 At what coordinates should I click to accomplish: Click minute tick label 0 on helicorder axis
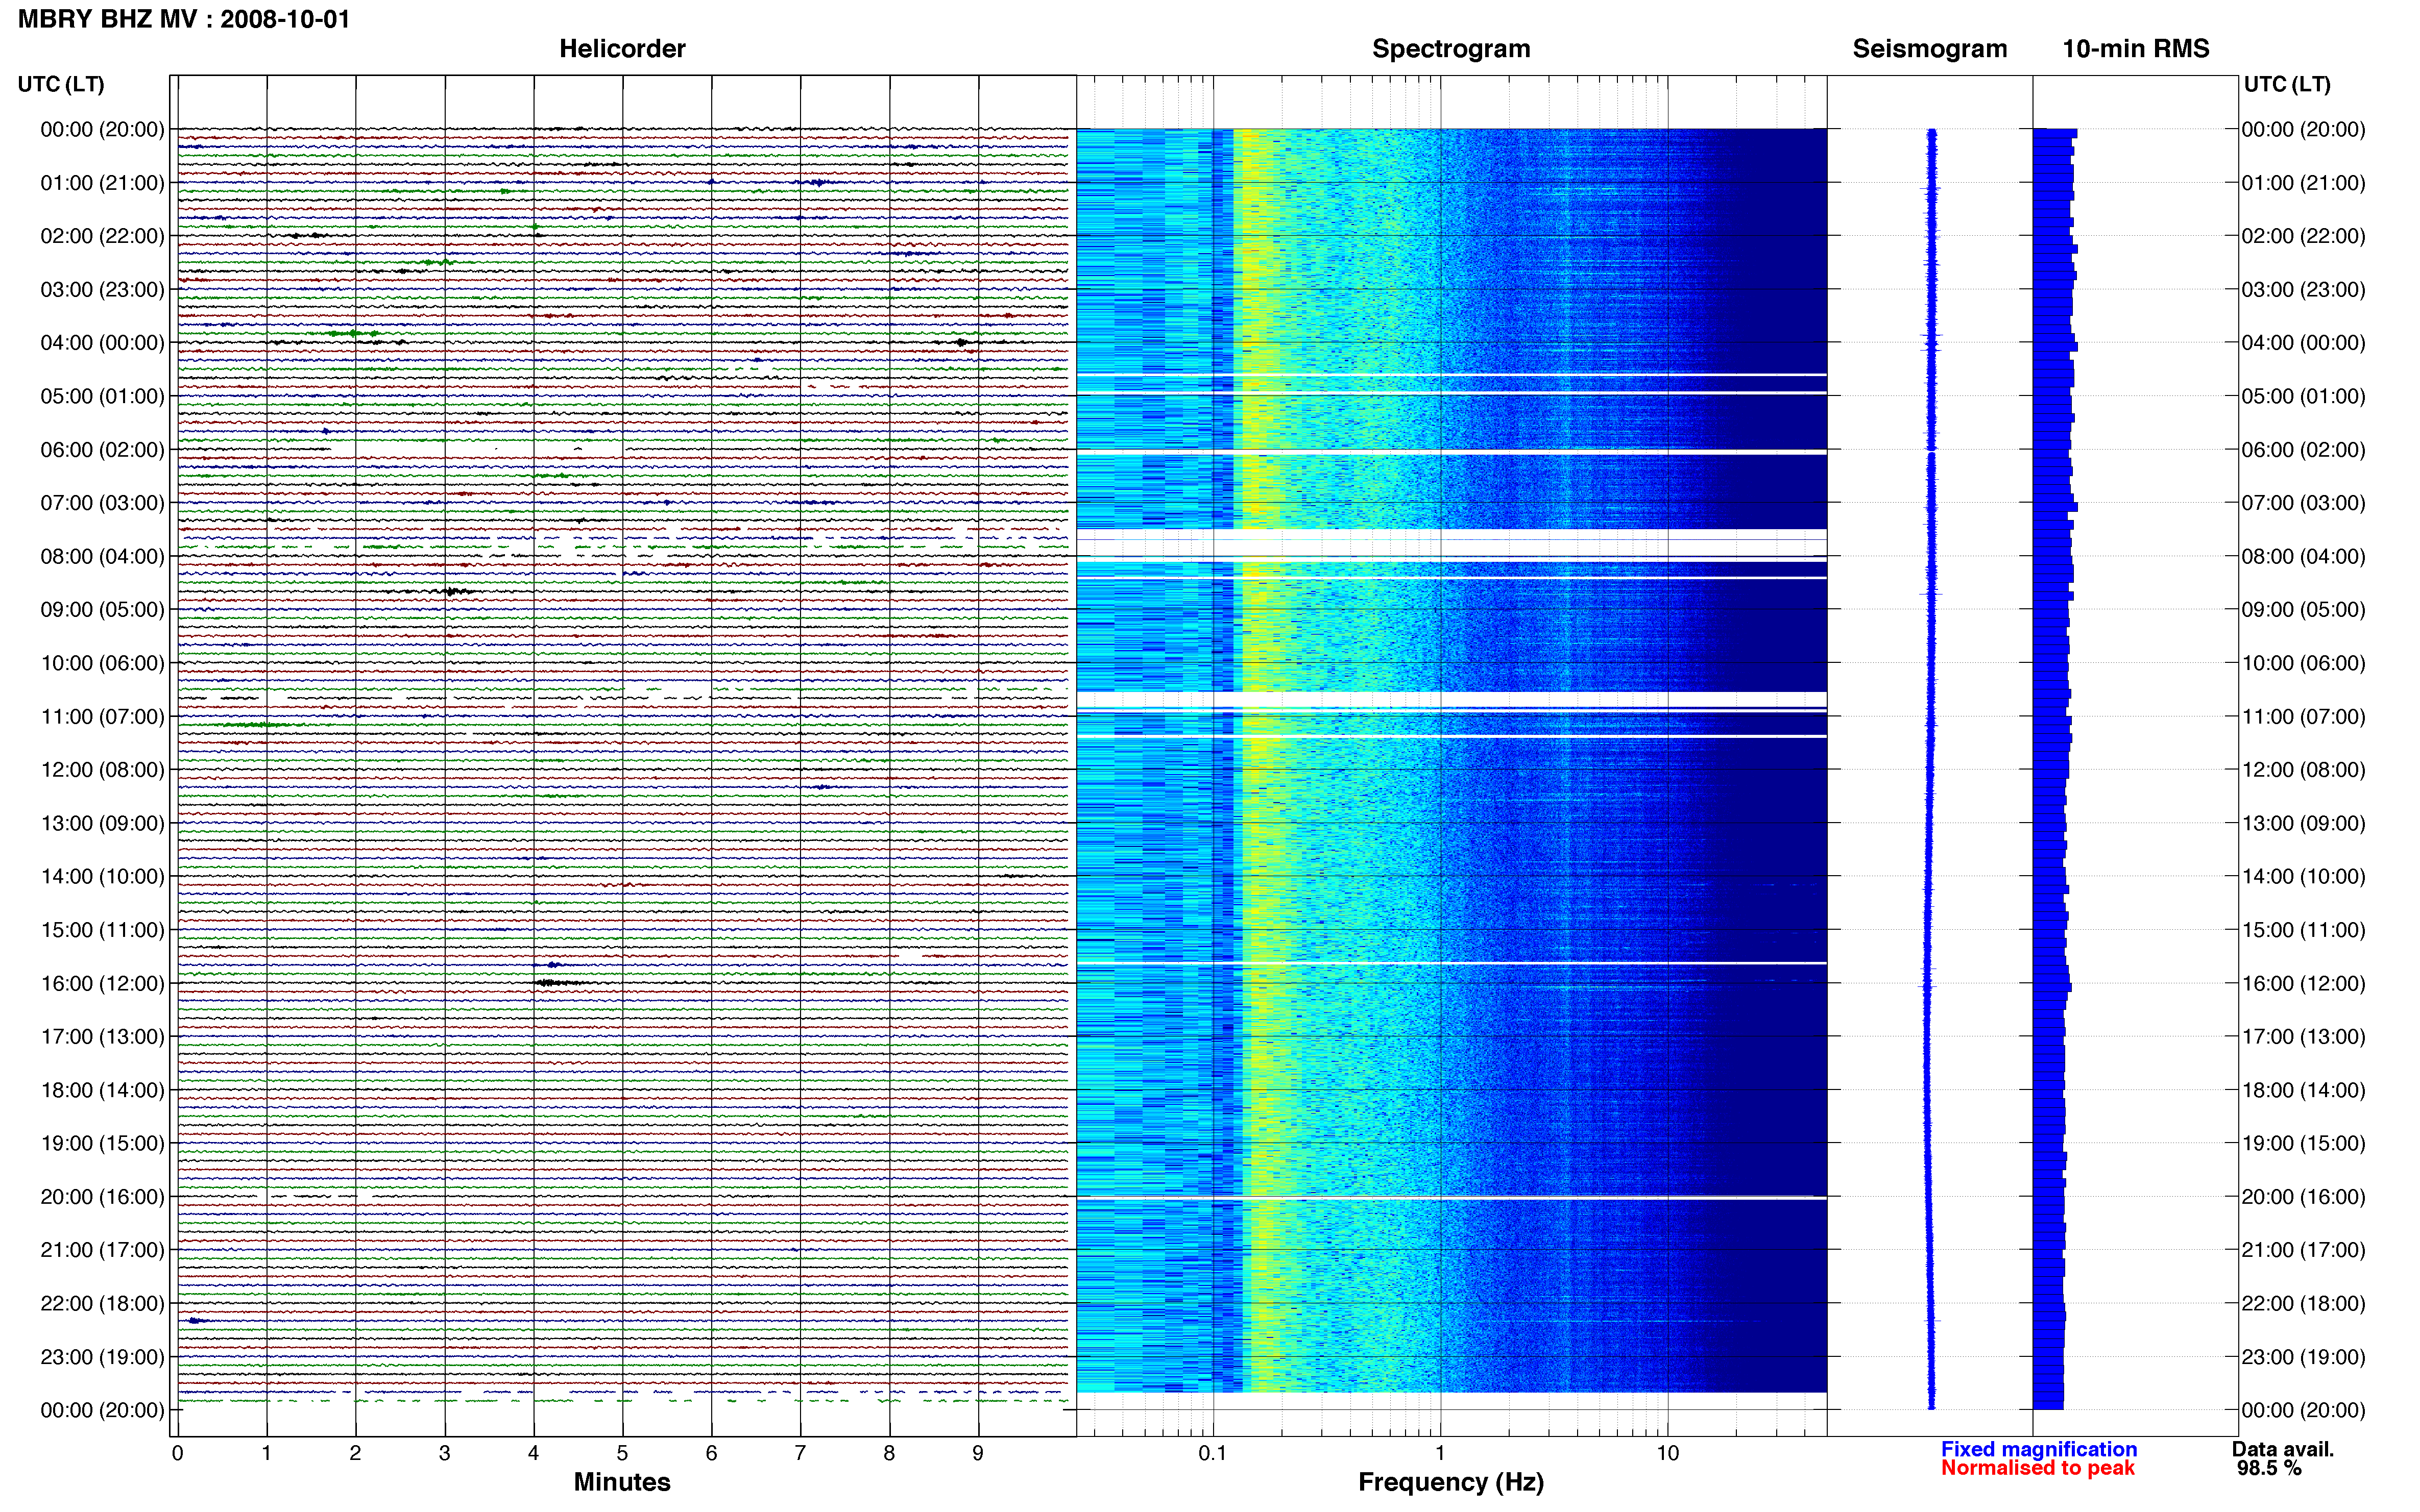point(177,1453)
